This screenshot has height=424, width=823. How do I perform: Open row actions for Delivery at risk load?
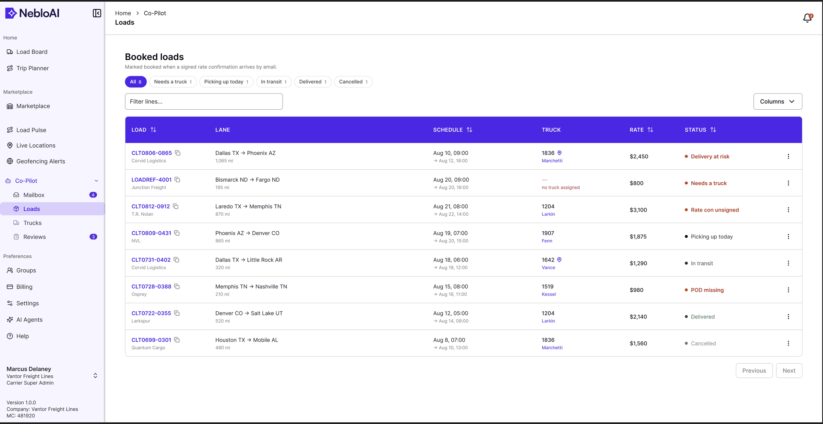pyautogui.click(x=788, y=156)
